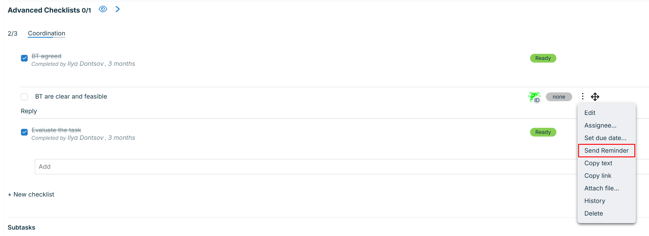Choose 'Edit' in the context menu
649x236 pixels.
590,113
